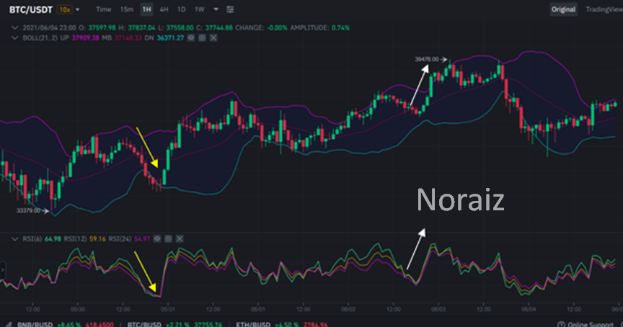Remove the BOLL indicator
The width and height of the screenshot is (623, 327).
coord(213,37)
